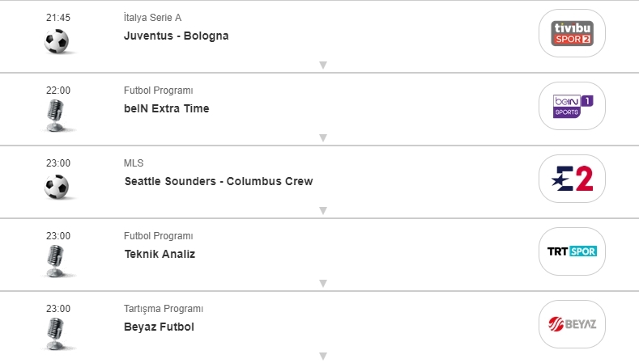Screen dimensions: 639x363
Task: Expand details under Teknik Analiz
Action: [x=322, y=283]
